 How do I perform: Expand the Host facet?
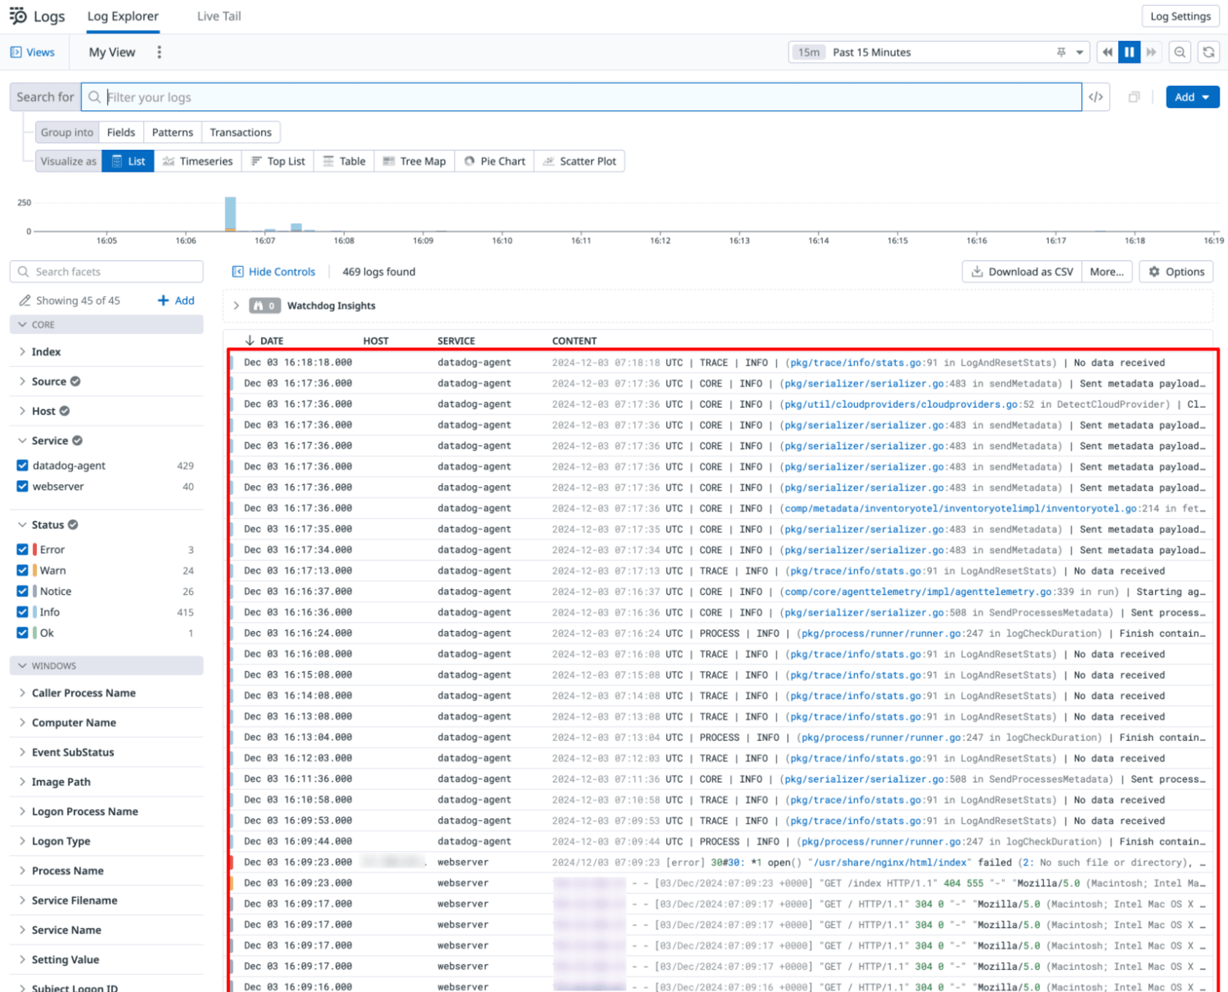pyautogui.click(x=23, y=411)
